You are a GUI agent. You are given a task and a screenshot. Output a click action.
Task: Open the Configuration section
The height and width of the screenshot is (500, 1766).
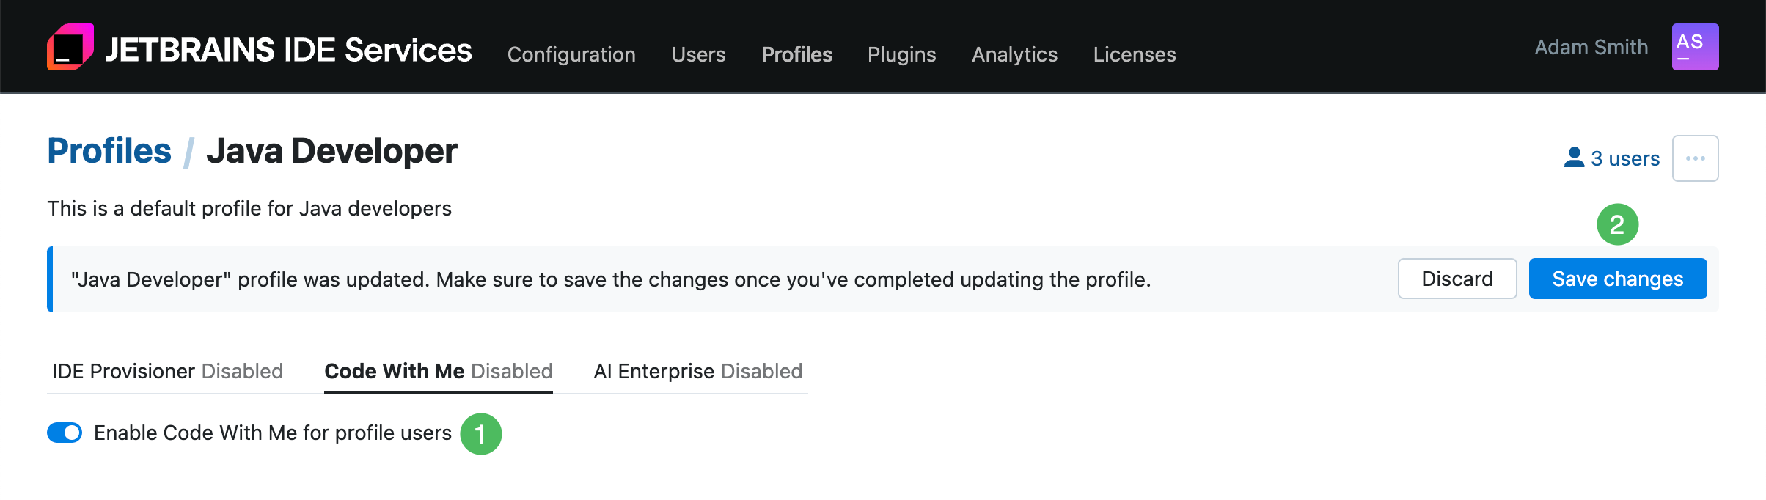click(571, 54)
